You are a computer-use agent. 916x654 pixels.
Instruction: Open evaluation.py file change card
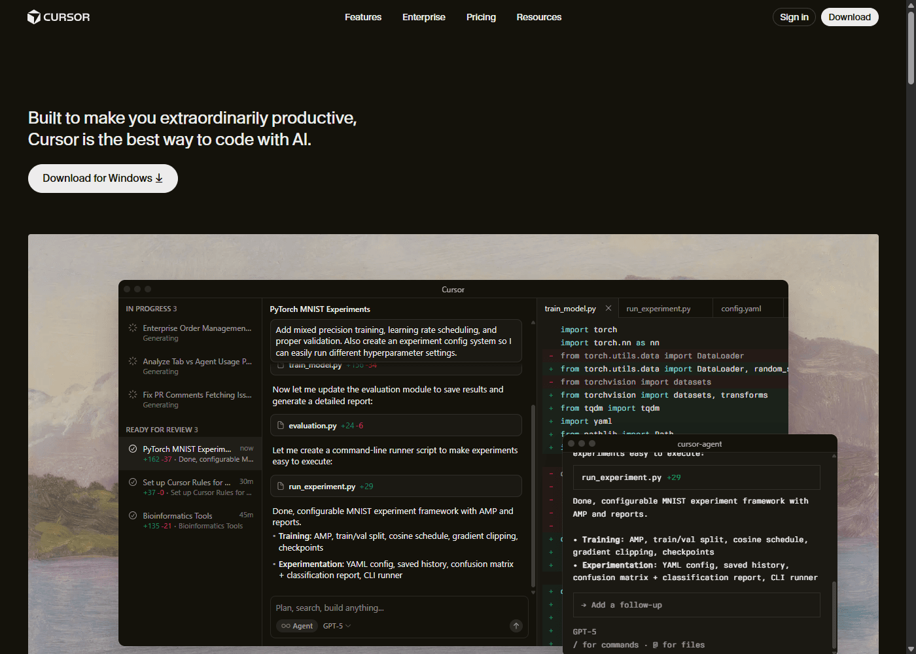click(x=396, y=425)
